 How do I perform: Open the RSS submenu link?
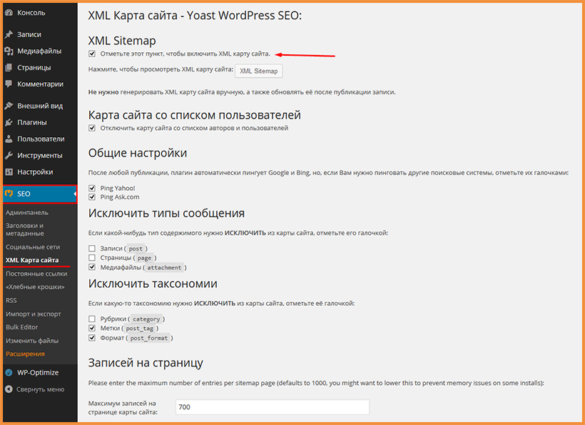(11, 301)
